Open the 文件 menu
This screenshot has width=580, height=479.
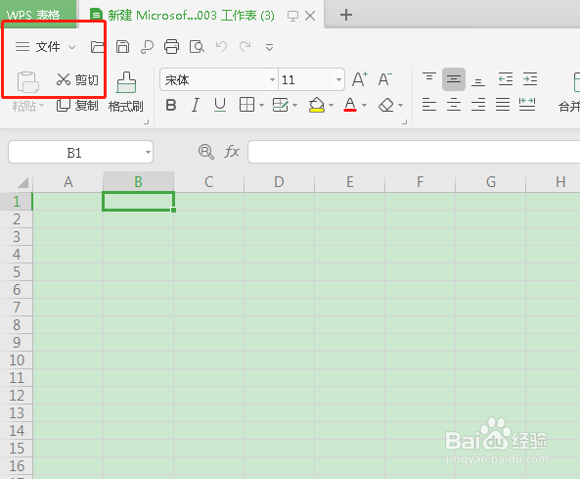[x=48, y=47]
